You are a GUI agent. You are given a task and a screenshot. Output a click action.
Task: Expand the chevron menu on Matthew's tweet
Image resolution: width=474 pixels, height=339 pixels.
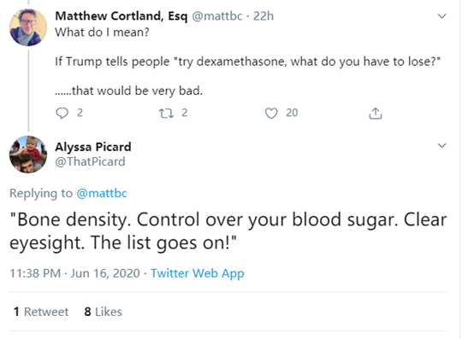point(442,16)
